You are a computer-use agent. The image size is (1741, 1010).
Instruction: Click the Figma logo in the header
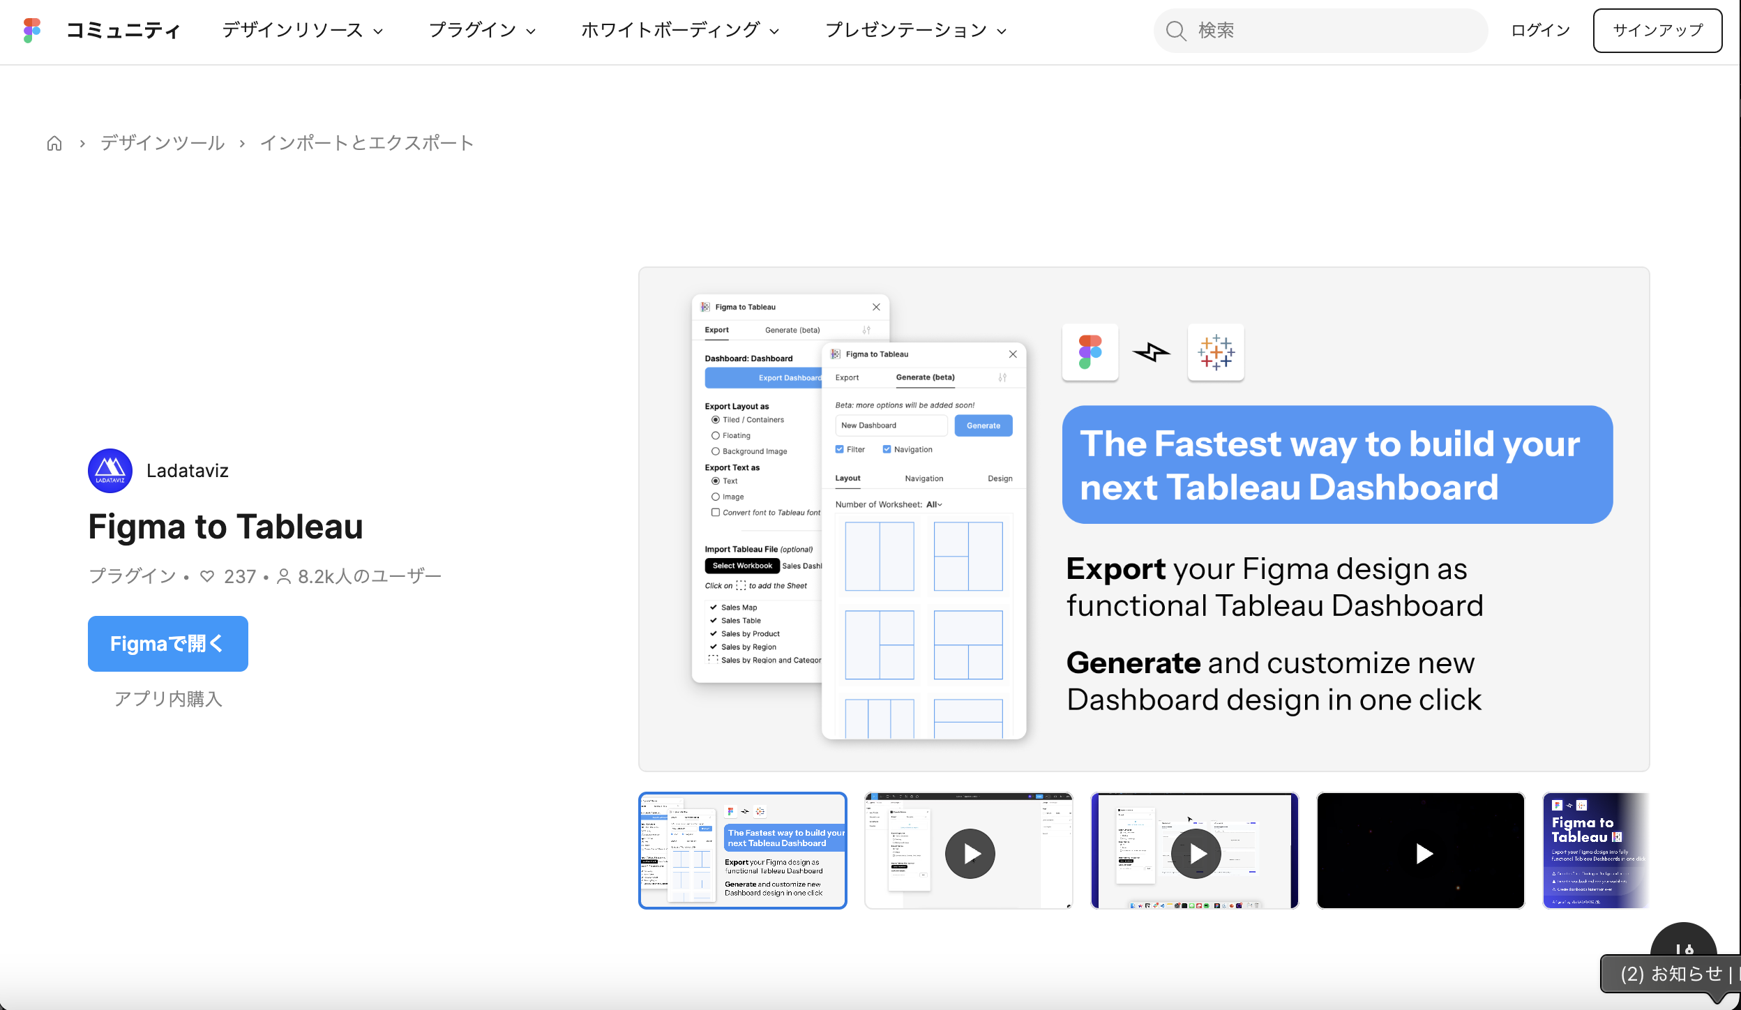pos(32,30)
